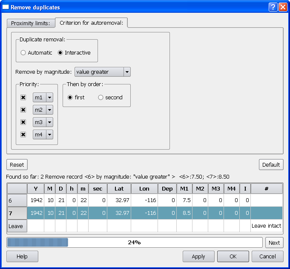
Task: Select row header 6 in table
Action: tap(17, 200)
